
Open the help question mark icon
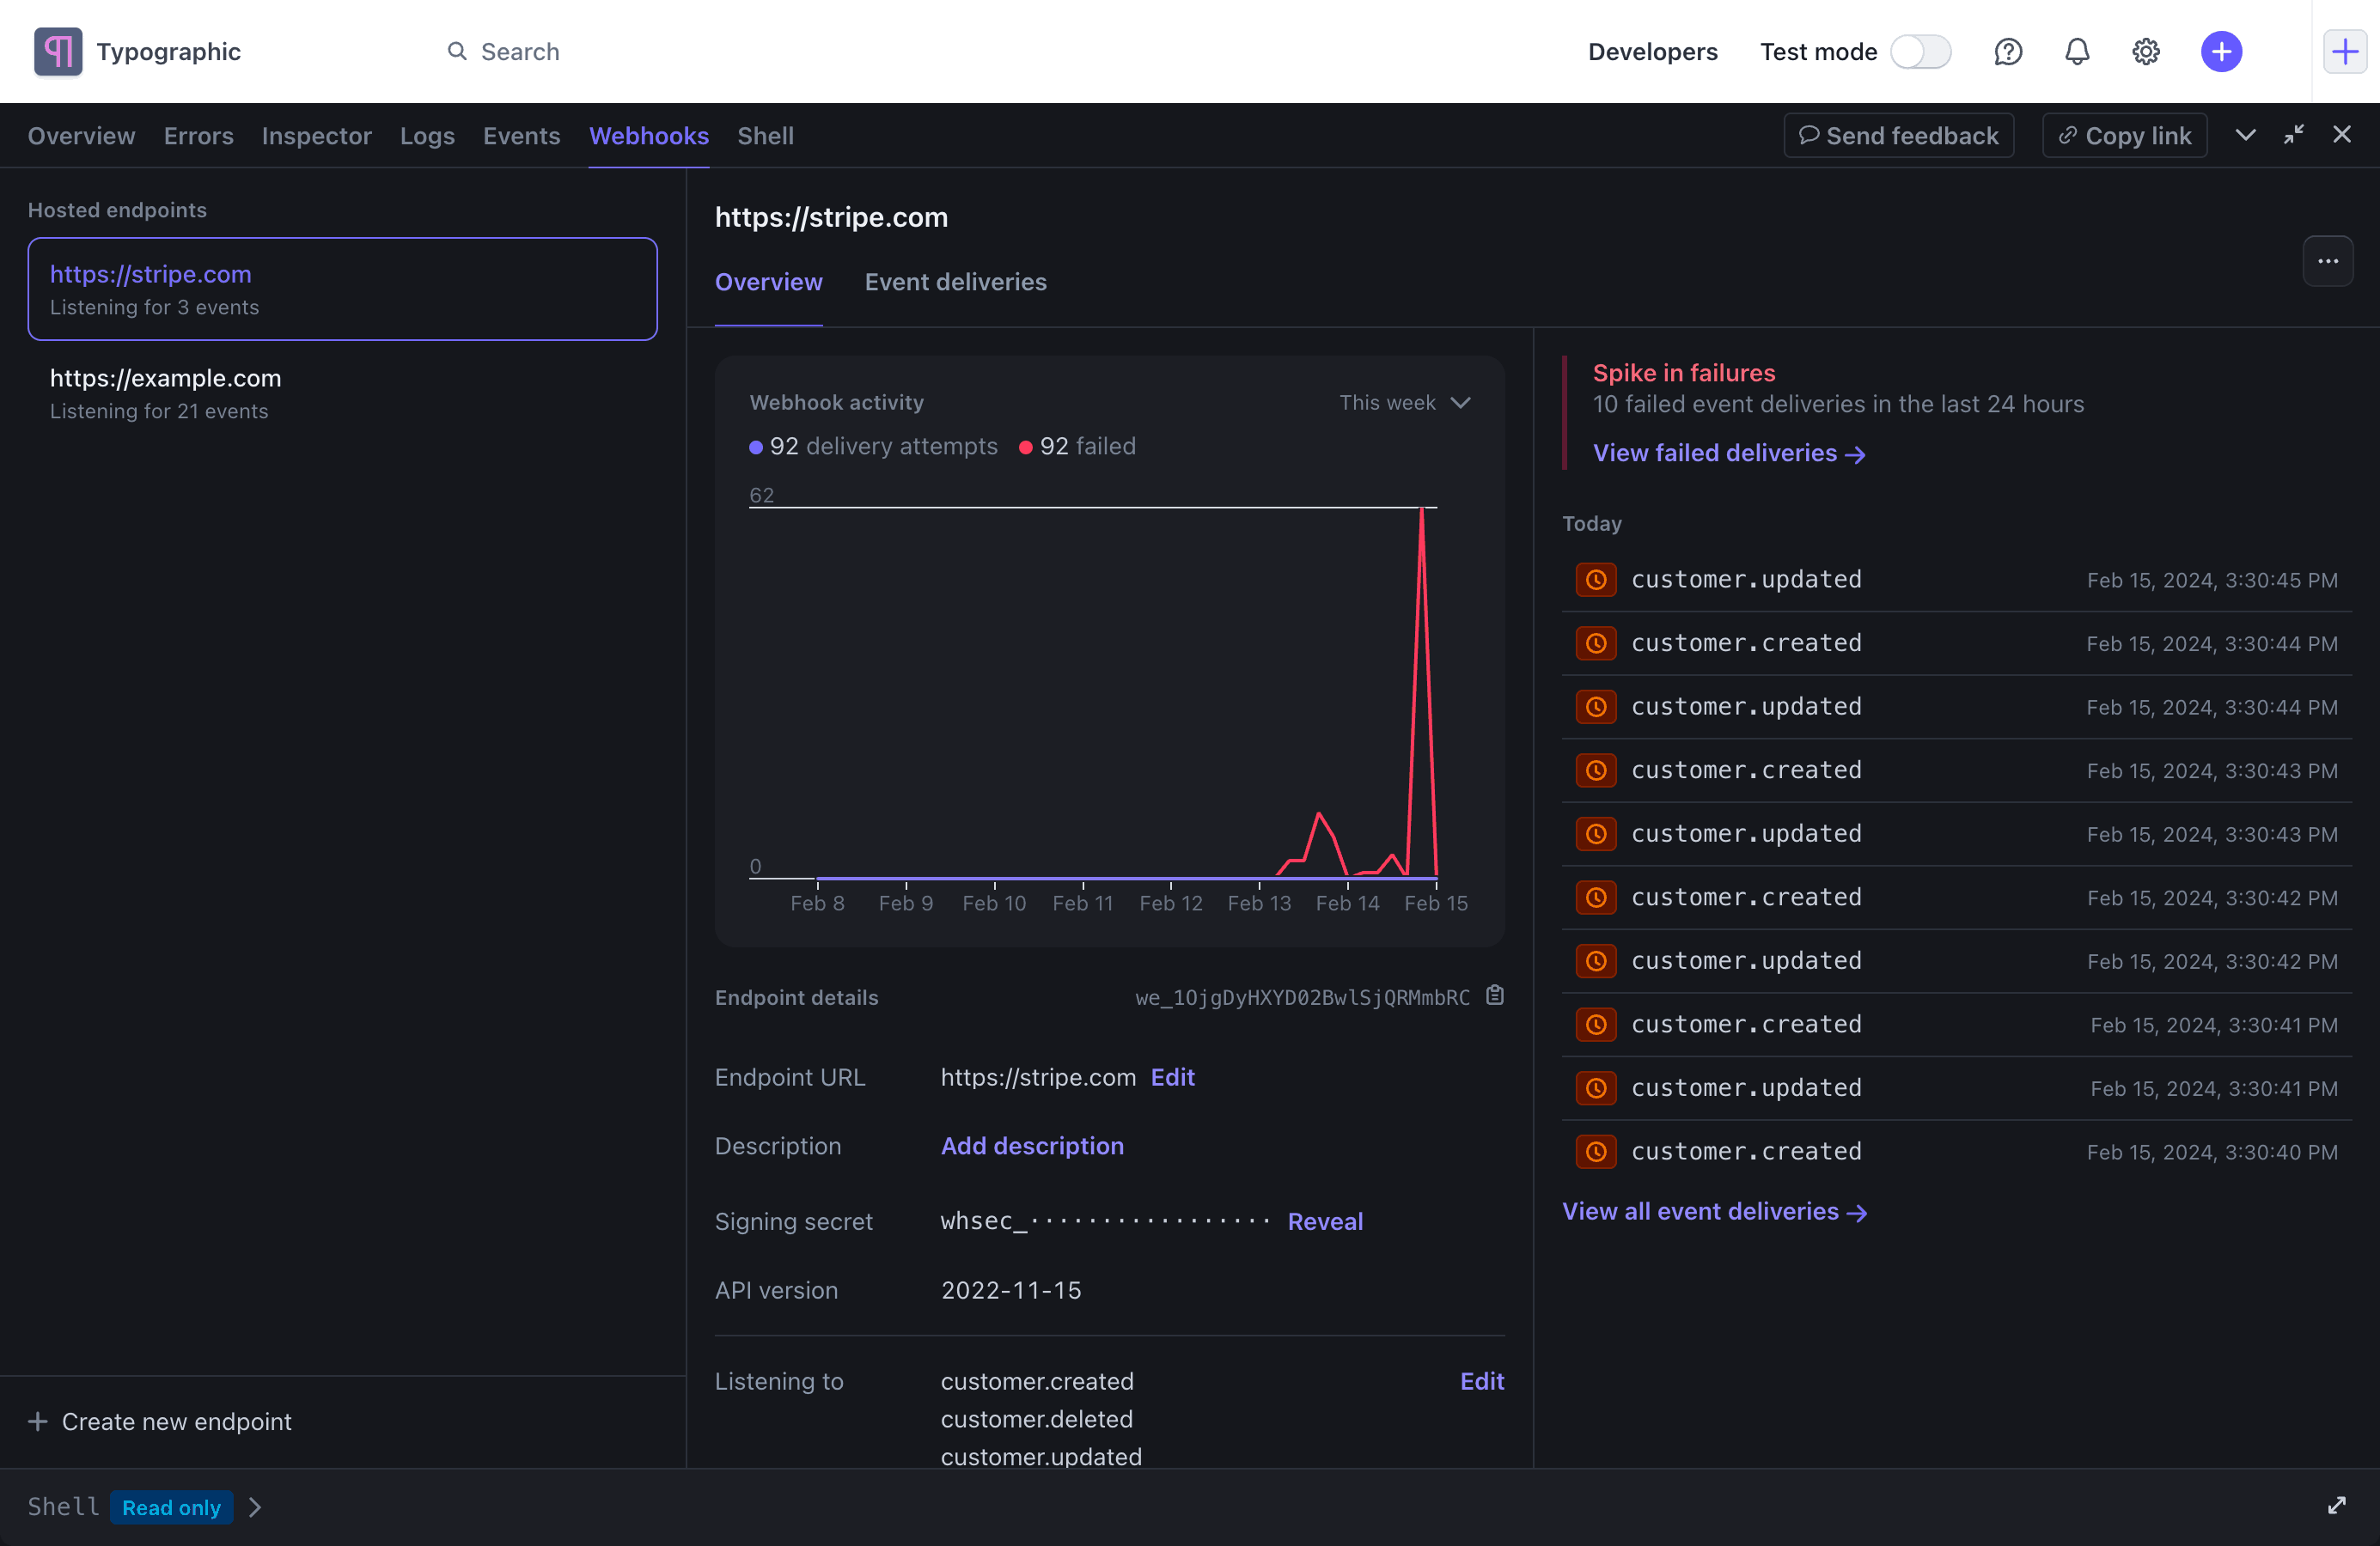click(x=2008, y=52)
